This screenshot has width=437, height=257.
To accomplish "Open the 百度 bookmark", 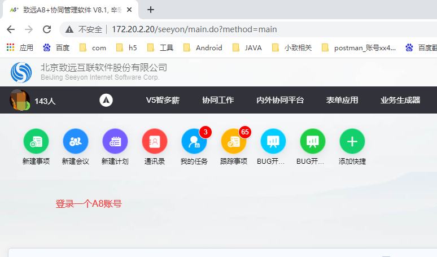I will pyautogui.click(x=56, y=47).
